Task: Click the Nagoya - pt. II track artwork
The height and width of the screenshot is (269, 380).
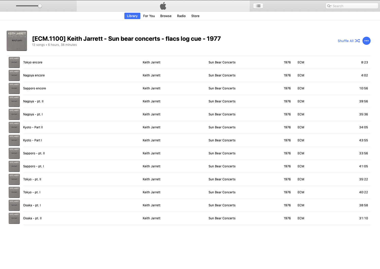Action: pos(14,101)
